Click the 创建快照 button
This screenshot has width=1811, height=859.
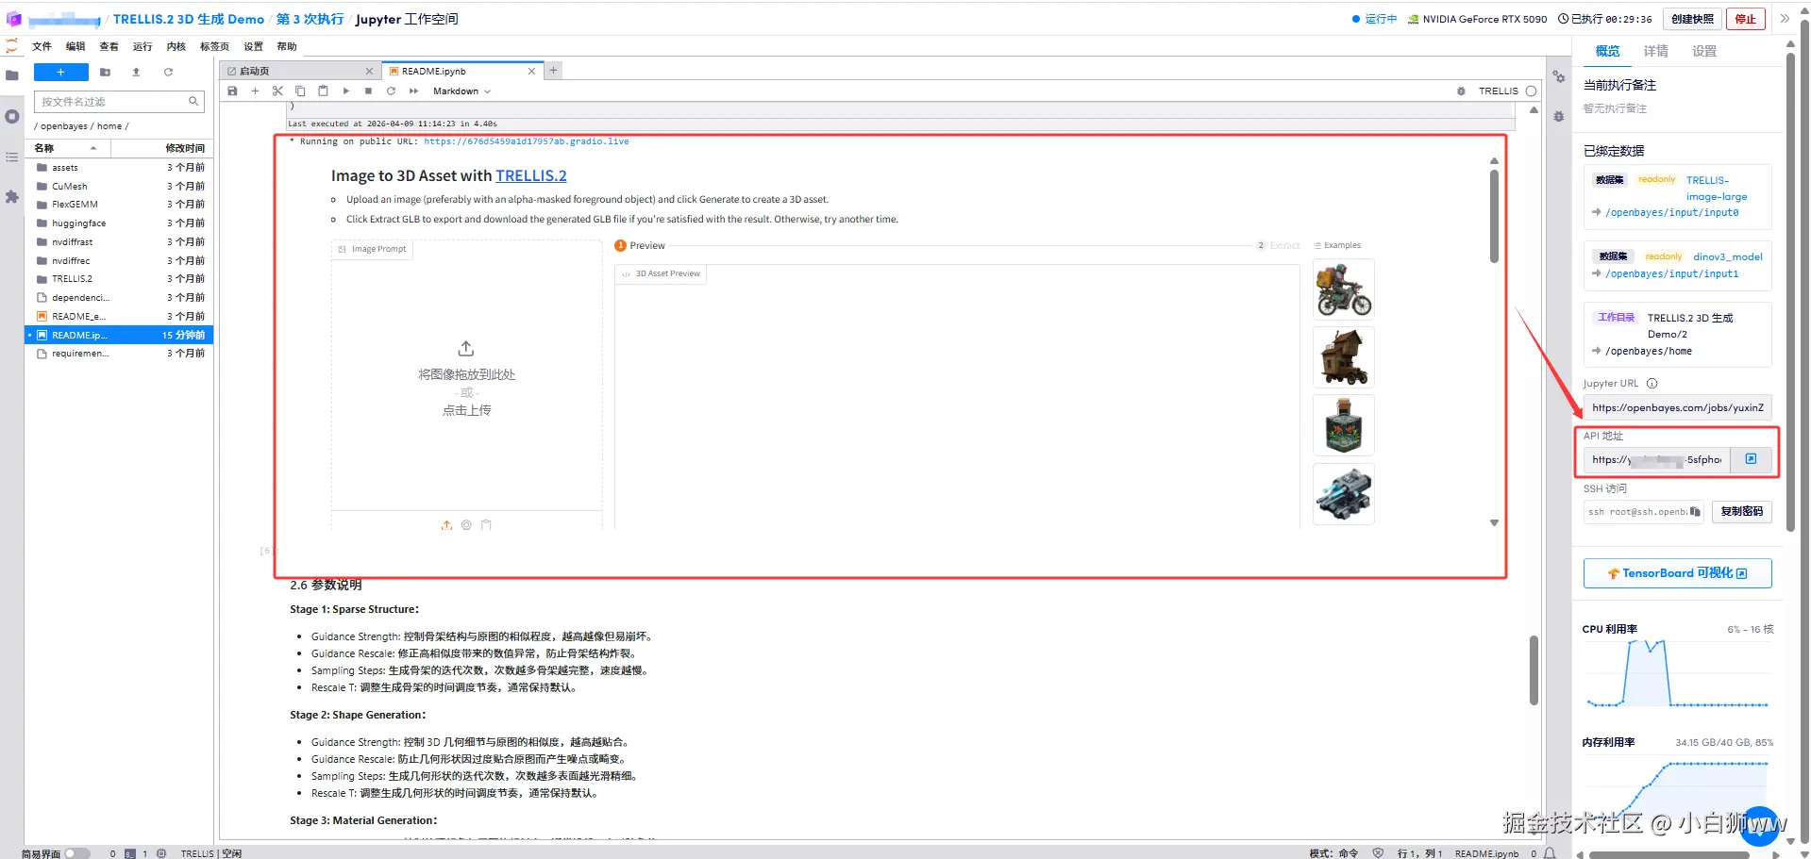click(x=1693, y=19)
